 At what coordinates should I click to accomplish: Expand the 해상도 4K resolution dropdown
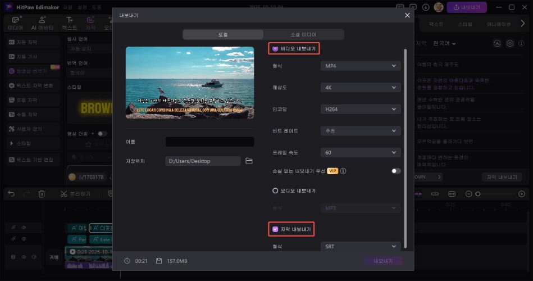361,88
